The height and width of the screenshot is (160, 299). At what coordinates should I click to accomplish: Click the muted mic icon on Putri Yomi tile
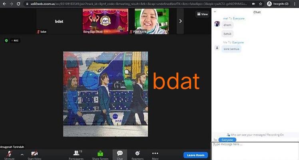tap(131, 32)
